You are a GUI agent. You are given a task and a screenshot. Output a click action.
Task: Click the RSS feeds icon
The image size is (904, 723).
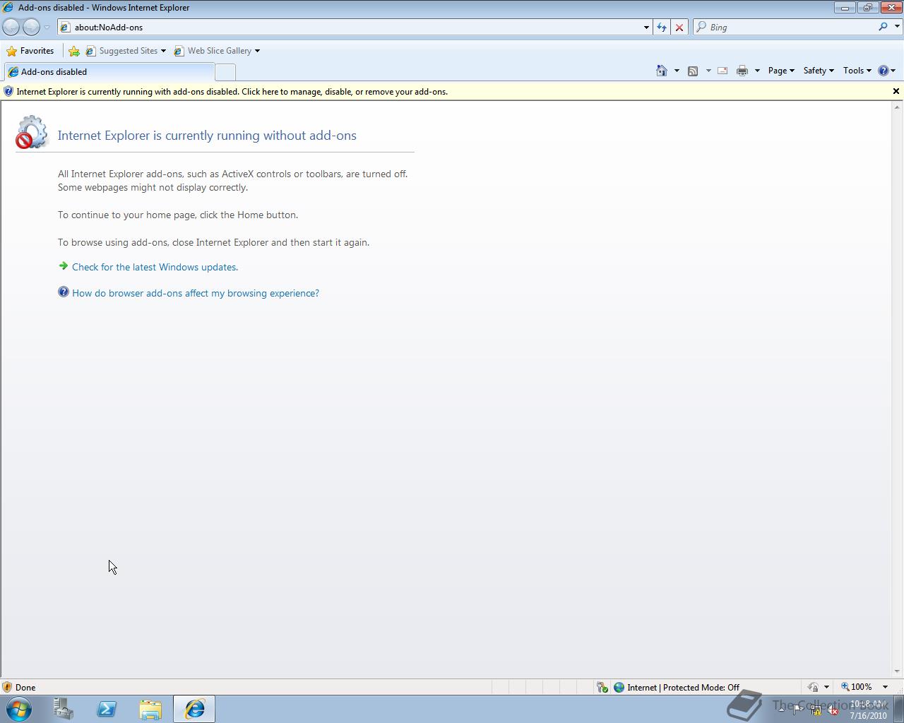693,71
